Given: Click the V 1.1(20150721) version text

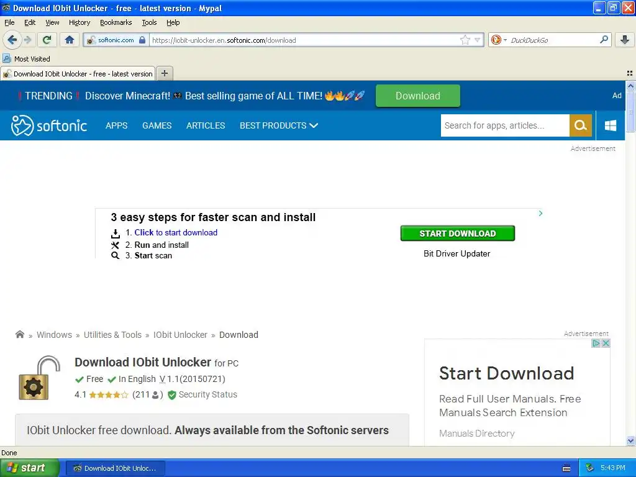Looking at the screenshot, I should 193,379.
